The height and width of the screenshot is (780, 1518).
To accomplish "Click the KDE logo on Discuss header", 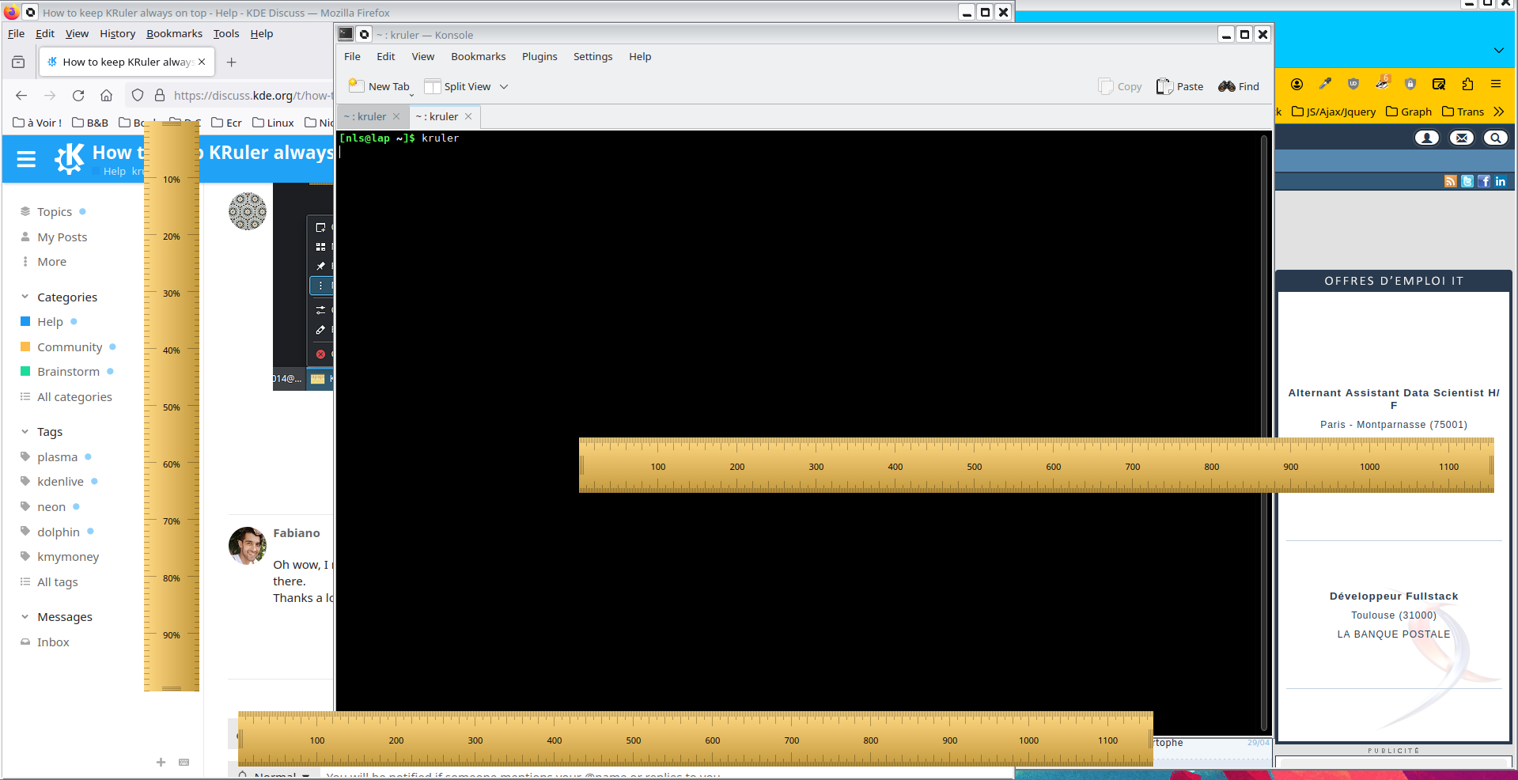I will pos(70,158).
